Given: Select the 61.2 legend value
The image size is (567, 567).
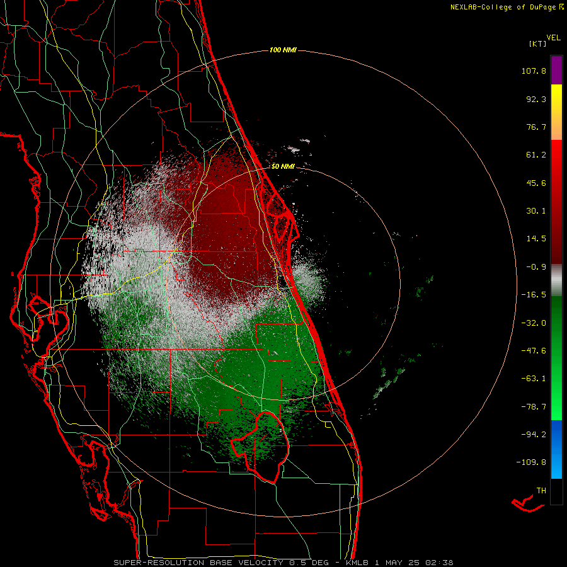Looking at the screenshot, I should (536, 155).
